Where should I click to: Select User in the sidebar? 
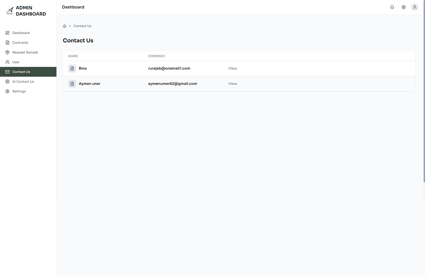(16, 62)
